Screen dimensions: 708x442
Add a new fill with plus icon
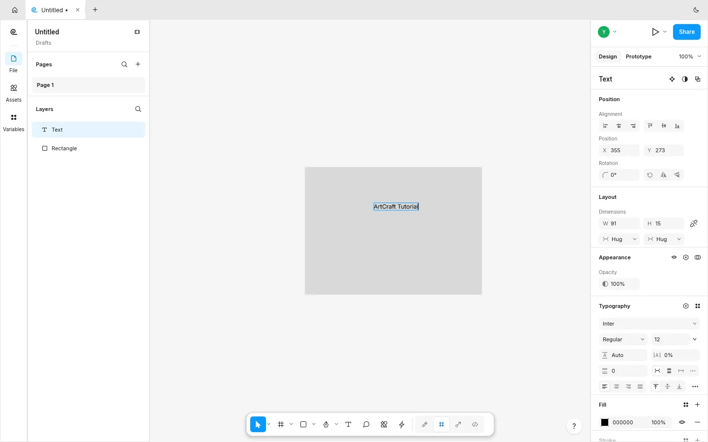698,405
